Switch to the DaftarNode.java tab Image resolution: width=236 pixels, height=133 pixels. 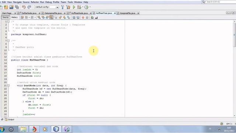29,13
